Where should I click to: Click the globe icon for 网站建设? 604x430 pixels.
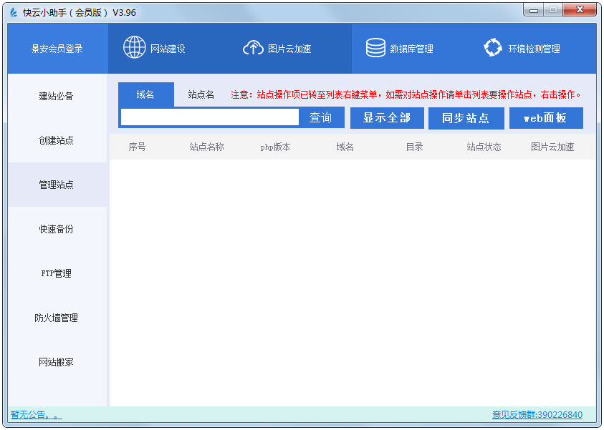pyautogui.click(x=134, y=48)
